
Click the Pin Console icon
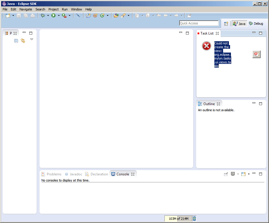[x=226, y=174]
